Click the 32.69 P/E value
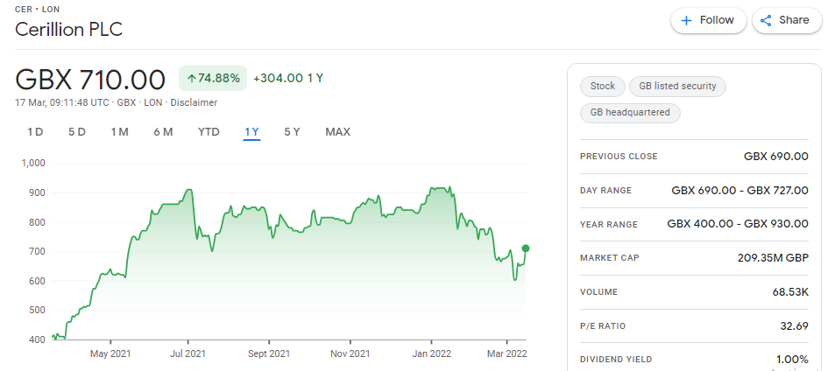Screen dimensions: 828x371 (x=794, y=326)
